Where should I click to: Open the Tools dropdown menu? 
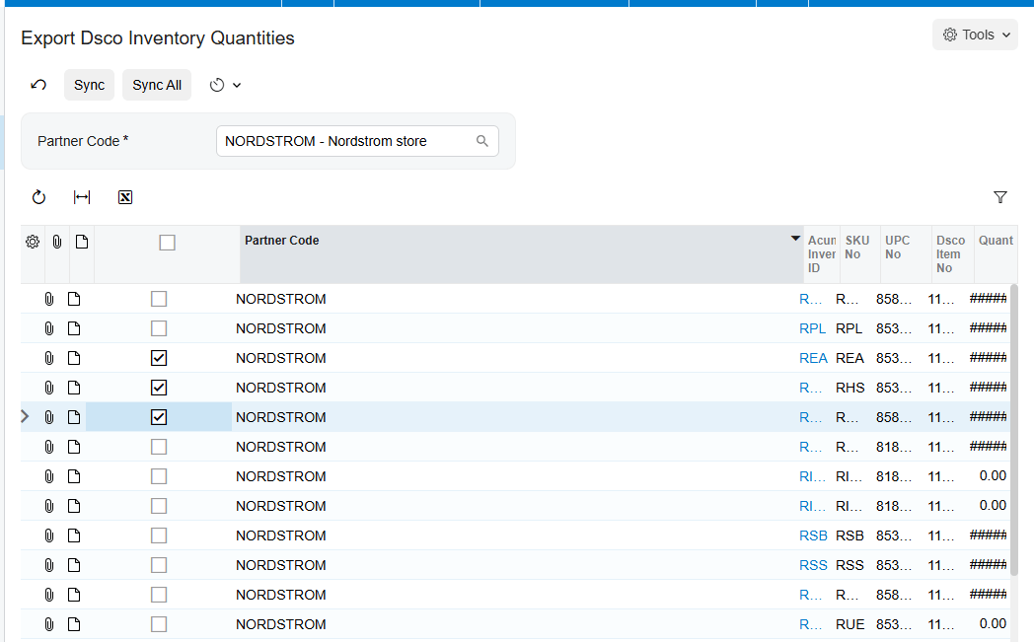(x=976, y=35)
